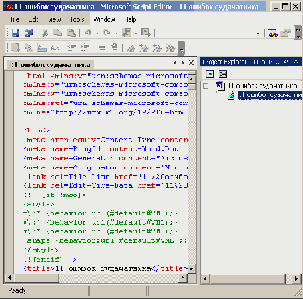303x299 pixels.
Task: Collapse the '11 ошибок судачатника' project node
Action: (206, 86)
